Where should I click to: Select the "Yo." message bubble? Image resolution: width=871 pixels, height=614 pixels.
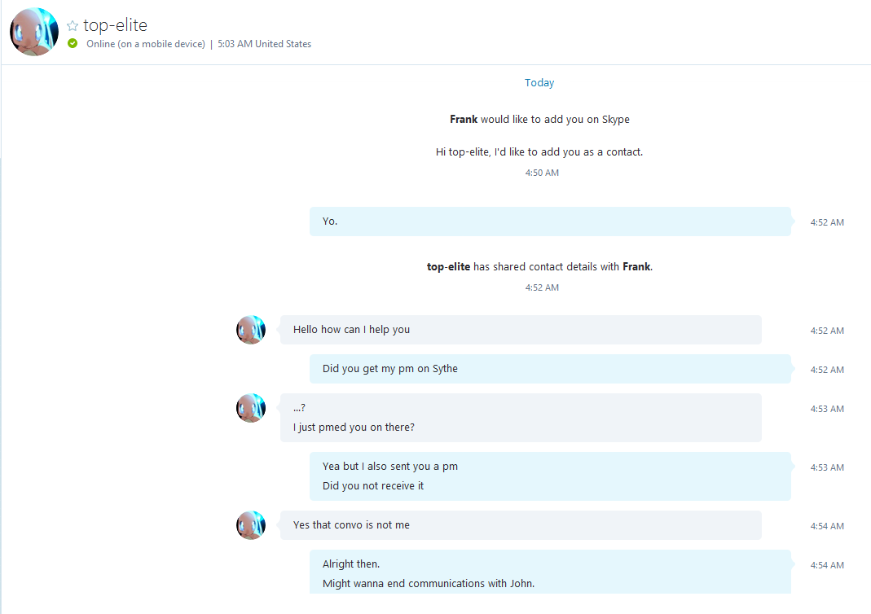[550, 221]
